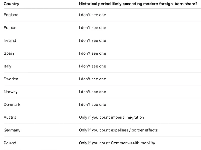Select the Poland row label
Viewport: 201px width, 150px height.
[x=10, y=143]
